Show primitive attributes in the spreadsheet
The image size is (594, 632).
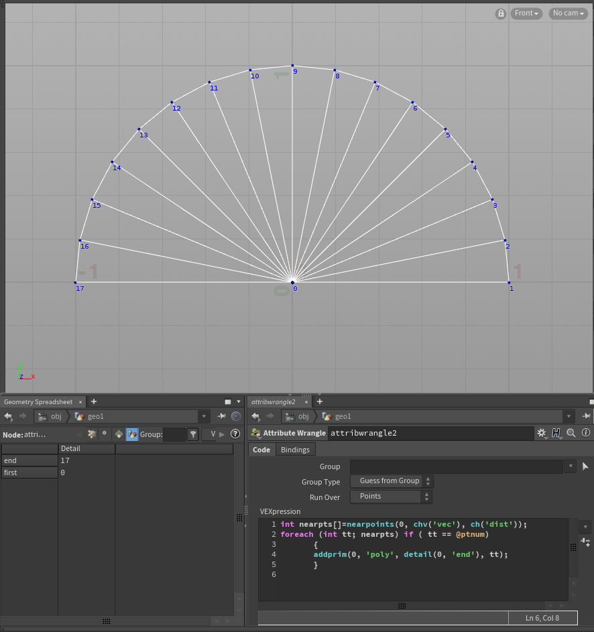point(118,434)
